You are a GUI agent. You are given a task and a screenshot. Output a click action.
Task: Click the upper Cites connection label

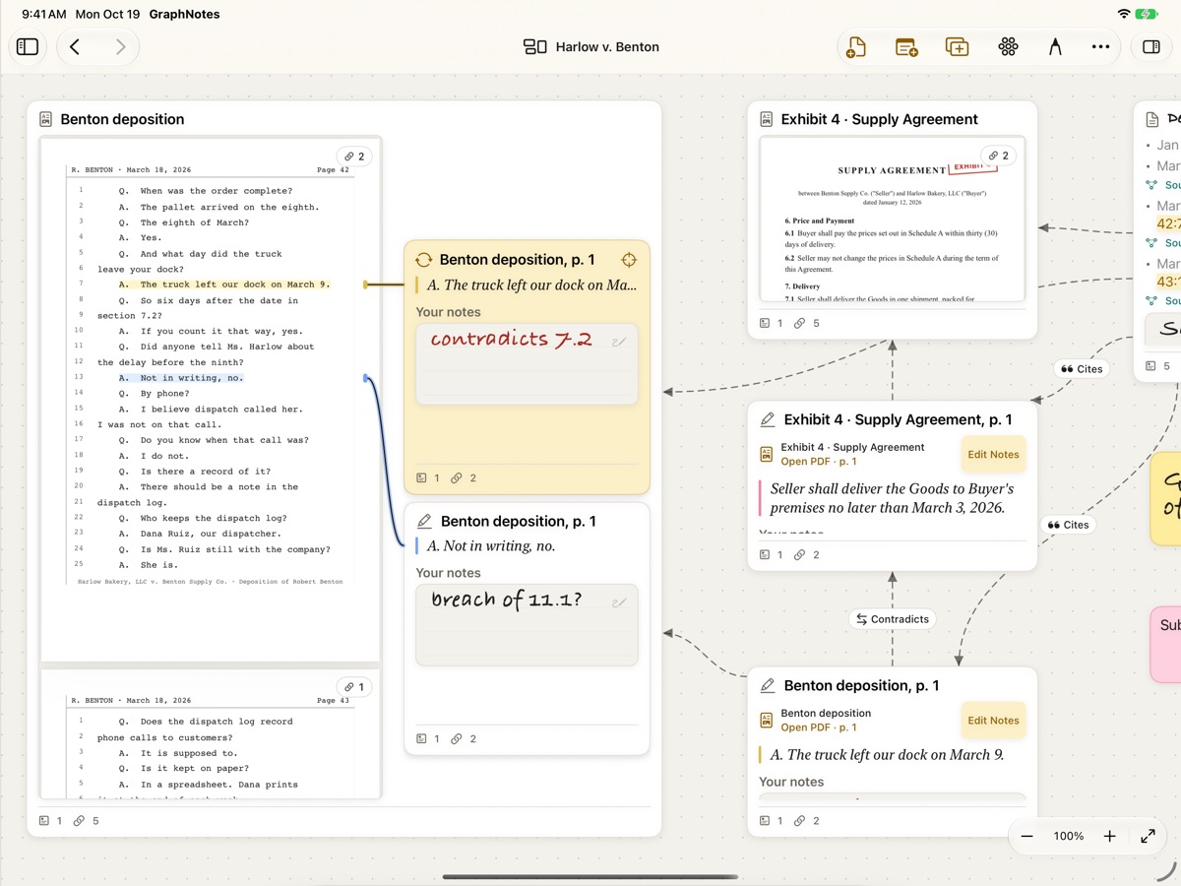click(x=1081, y=369)
